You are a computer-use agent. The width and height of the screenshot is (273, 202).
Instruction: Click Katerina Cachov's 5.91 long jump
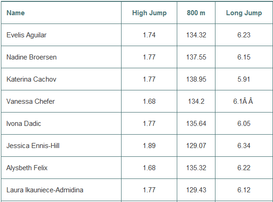[x=244, y=79]
